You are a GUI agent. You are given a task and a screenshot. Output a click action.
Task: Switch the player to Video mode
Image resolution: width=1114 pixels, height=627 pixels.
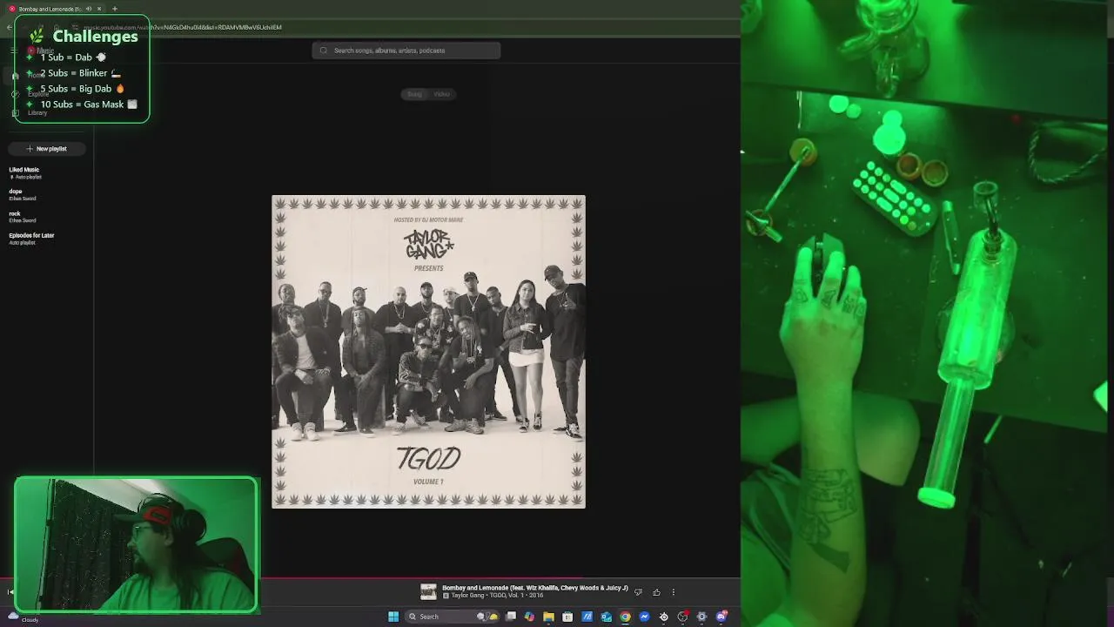pyautogui.click(x=441, y=94)
